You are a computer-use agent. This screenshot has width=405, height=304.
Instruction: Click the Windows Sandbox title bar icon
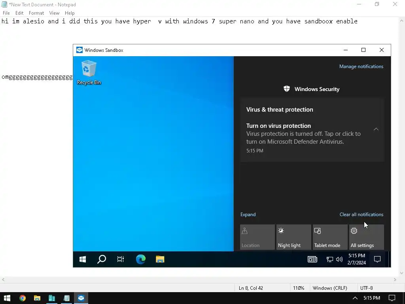(79, 50)
